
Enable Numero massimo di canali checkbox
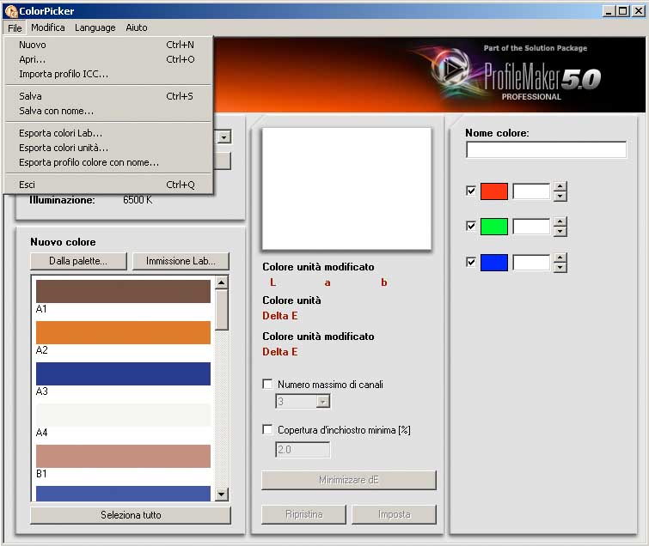(267, 384)
